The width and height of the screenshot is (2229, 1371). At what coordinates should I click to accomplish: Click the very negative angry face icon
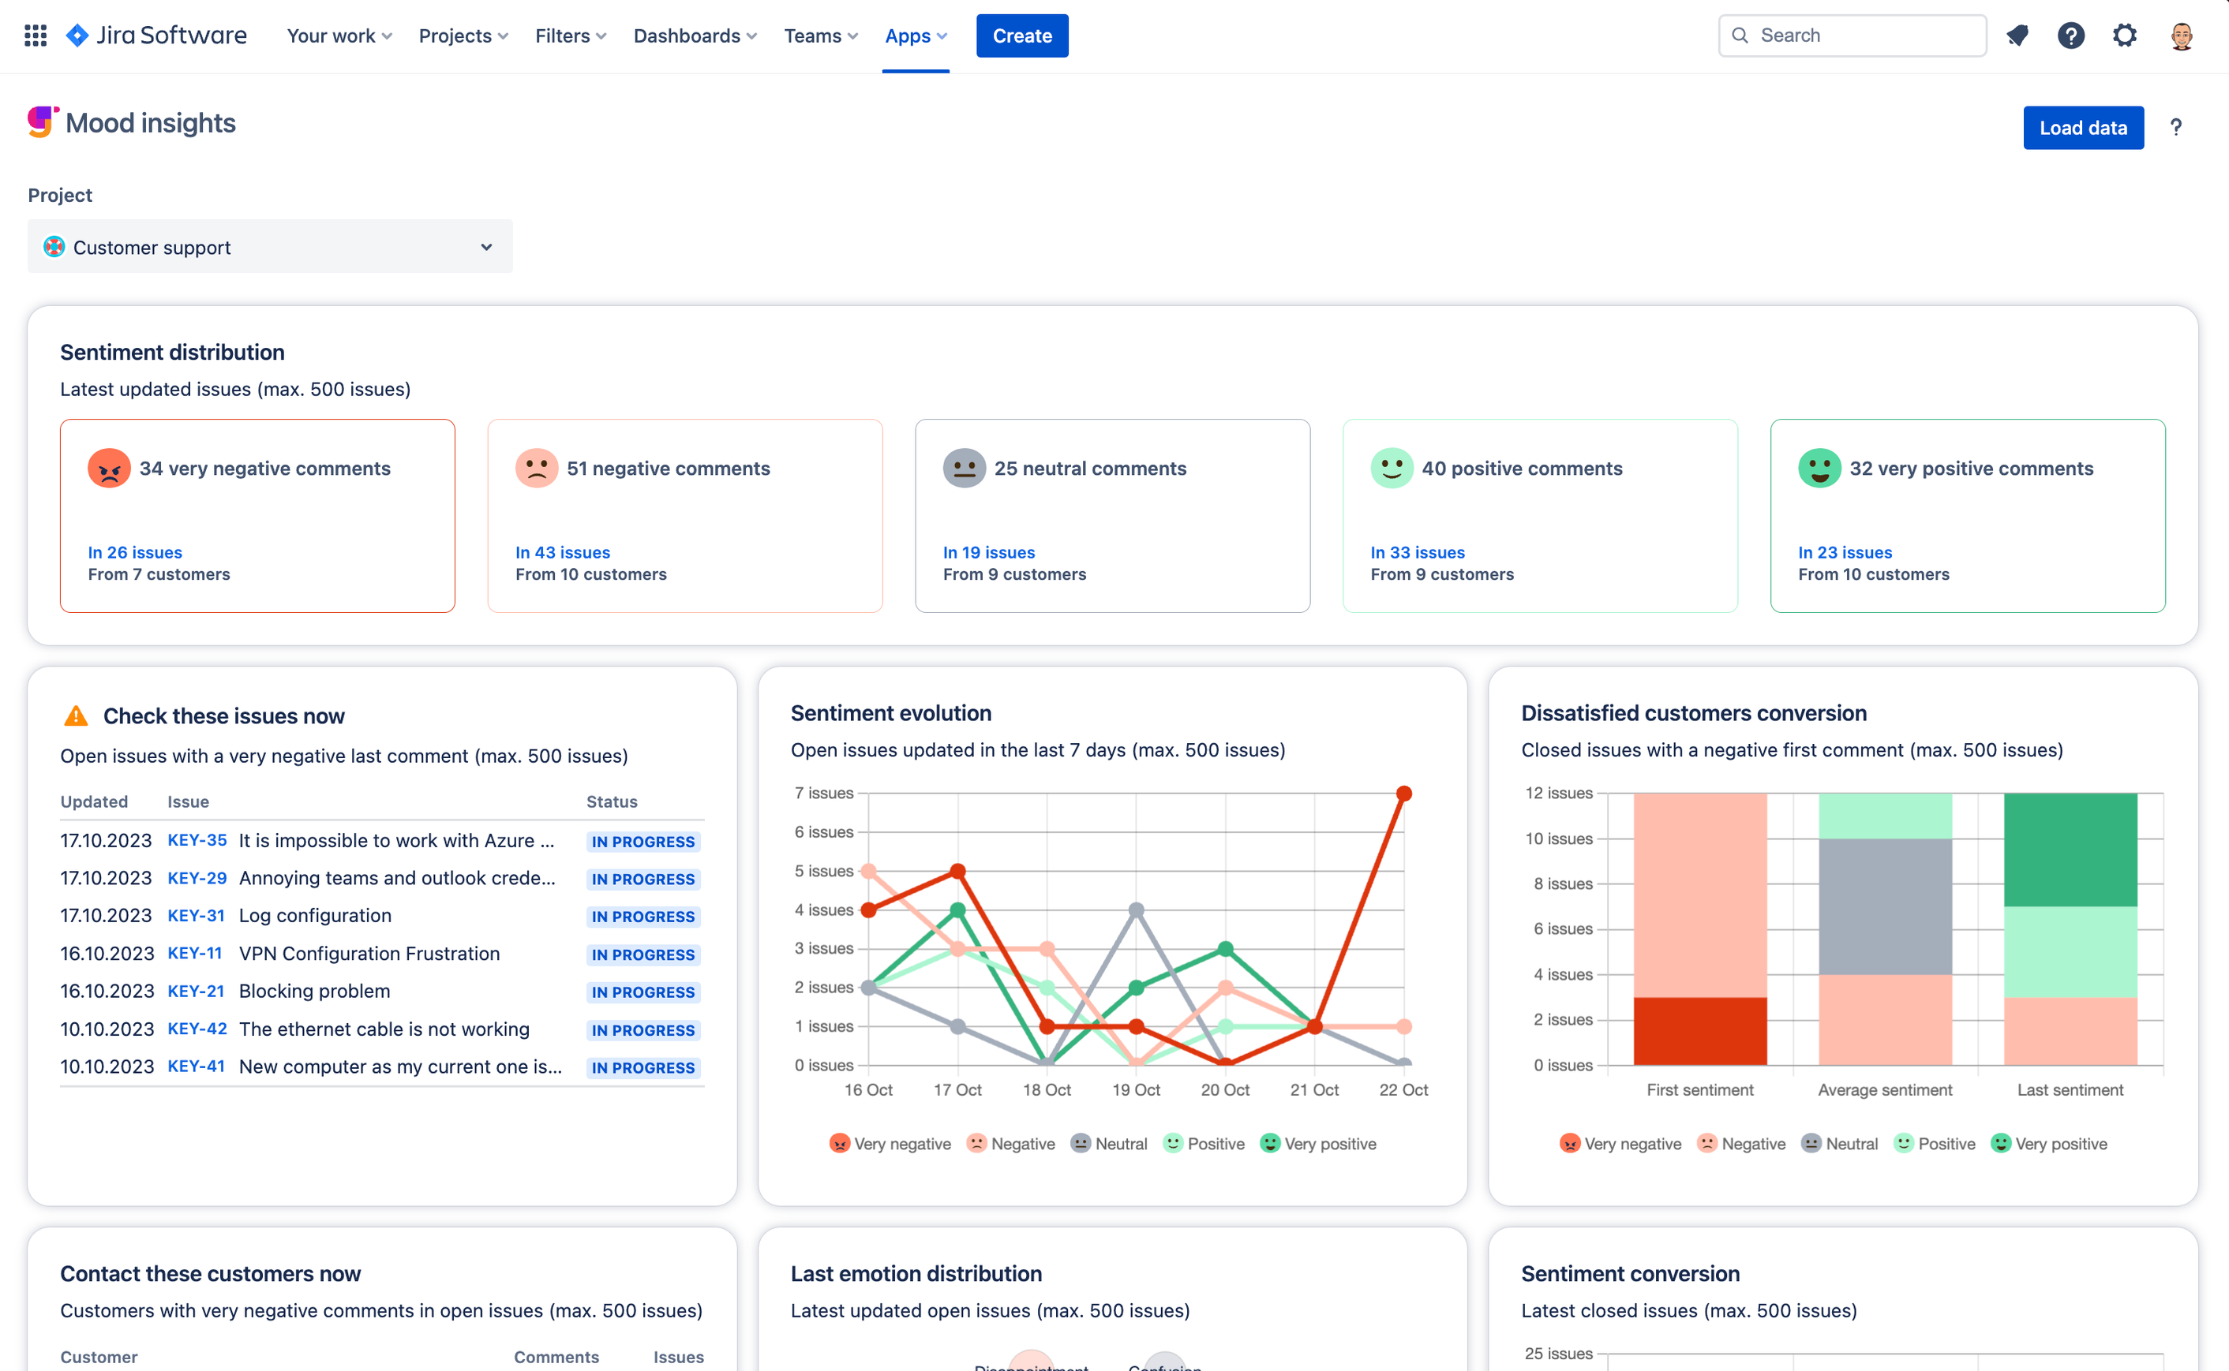[x=109, y=468]
